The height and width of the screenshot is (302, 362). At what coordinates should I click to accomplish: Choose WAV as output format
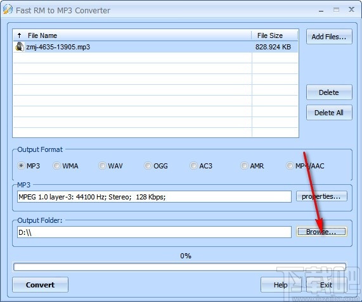pos(102,165)
